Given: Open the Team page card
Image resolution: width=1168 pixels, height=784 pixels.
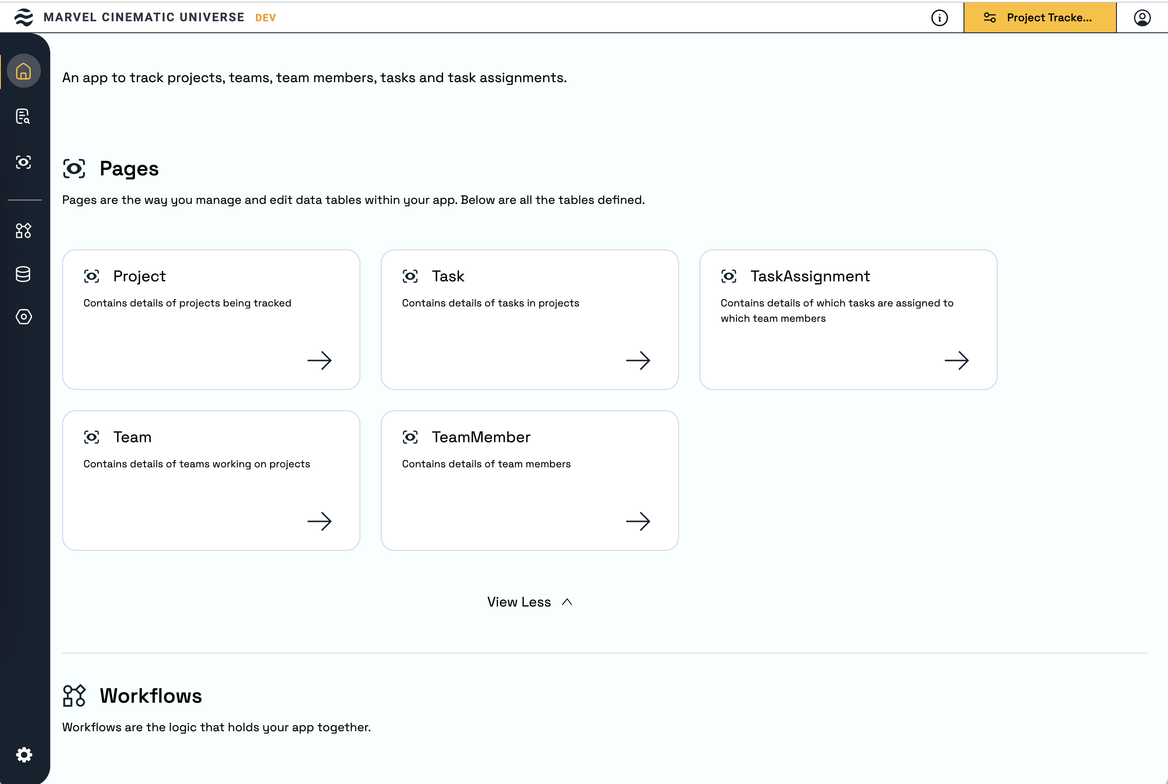Looking at the screenshot, I should coord(211,481).
